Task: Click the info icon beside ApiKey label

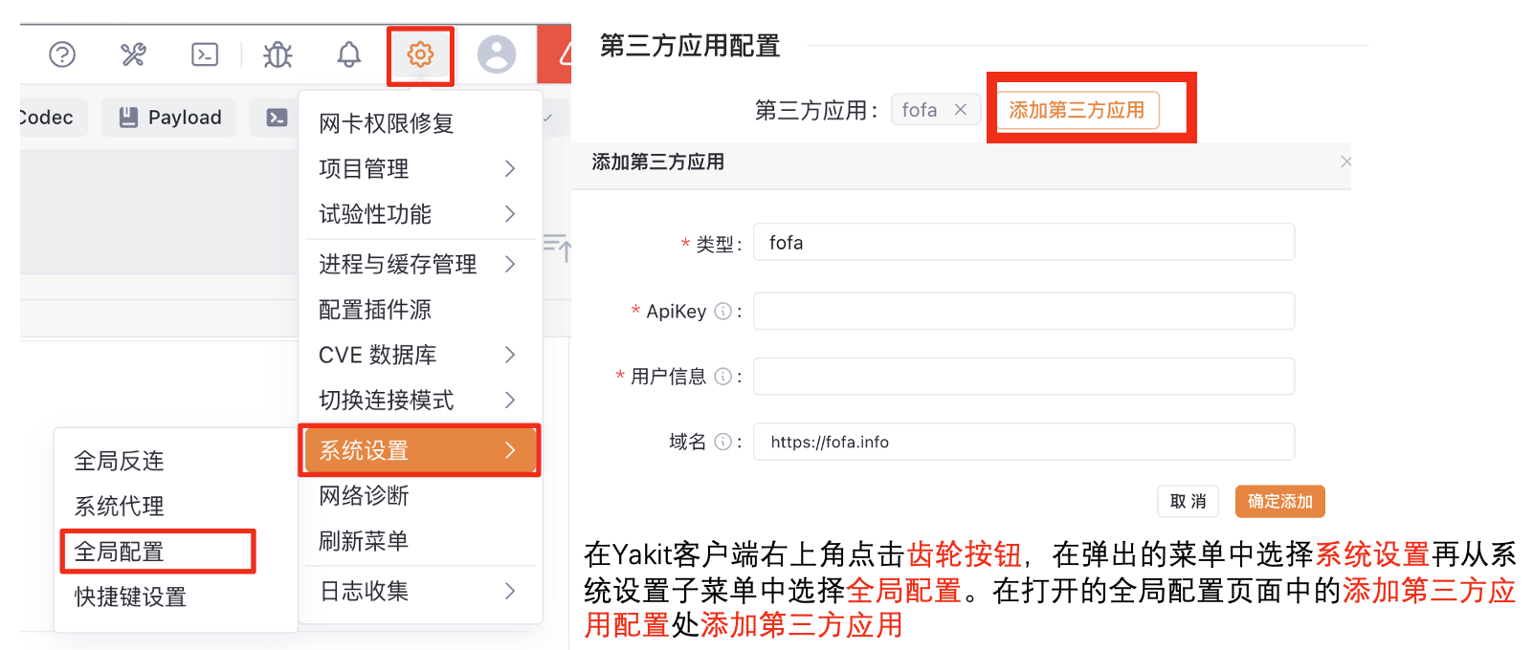Action: pos(723,311)
